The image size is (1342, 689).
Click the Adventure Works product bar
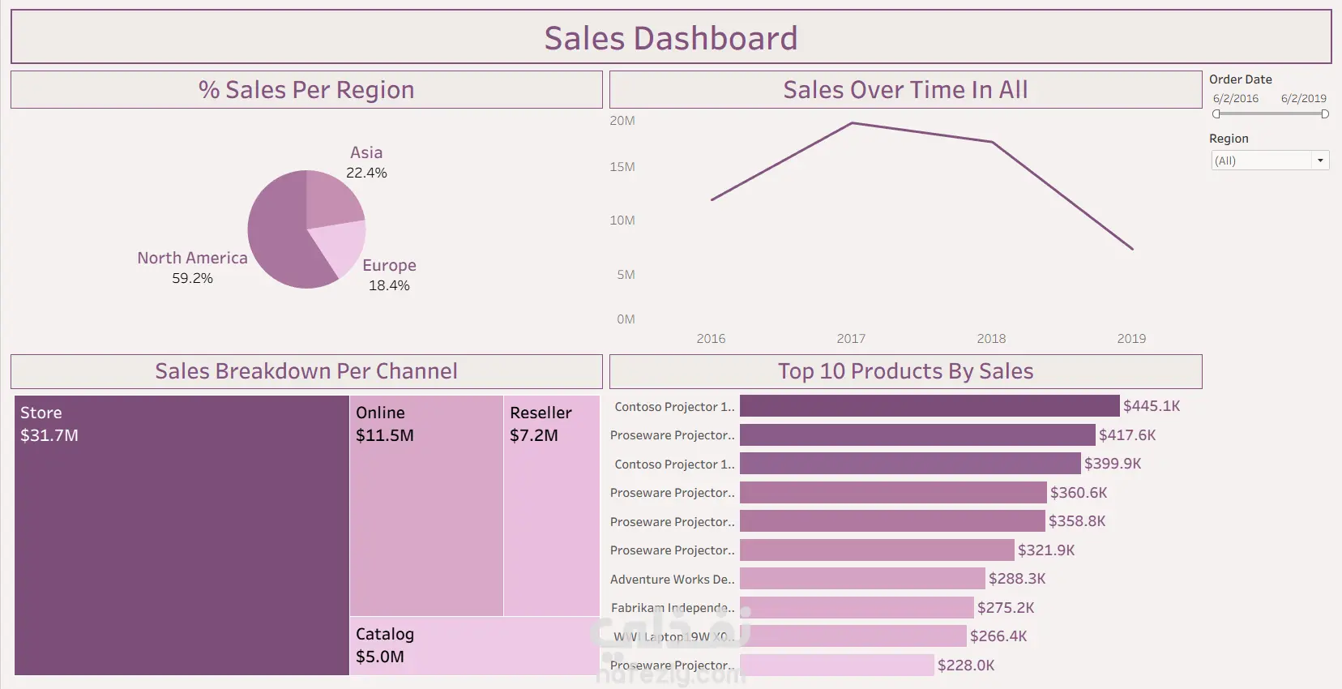862,579
